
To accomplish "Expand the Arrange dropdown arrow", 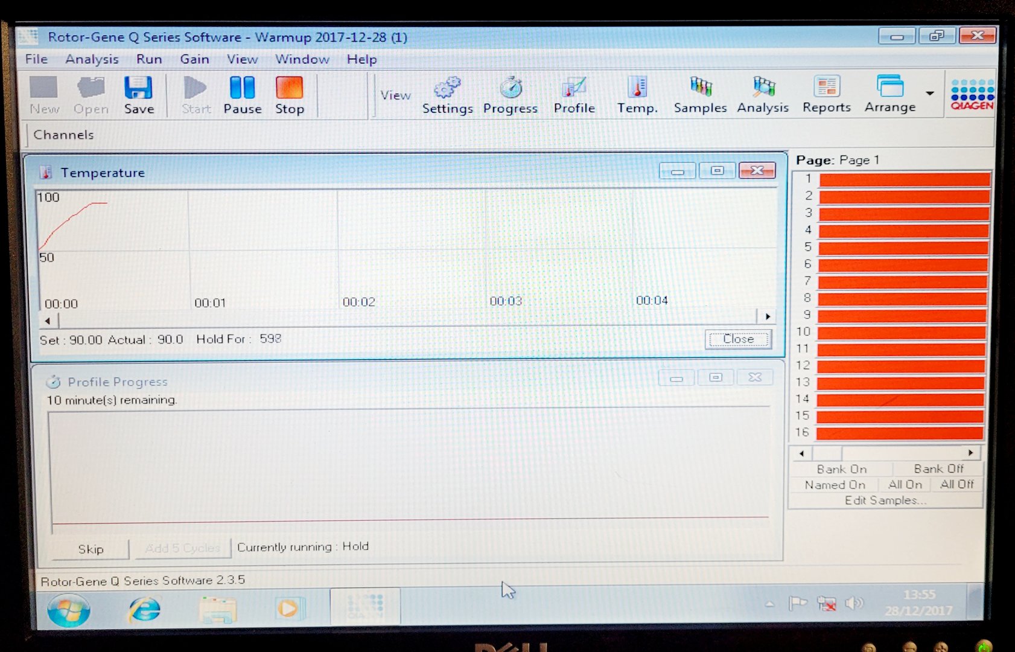I will [930, 94].
